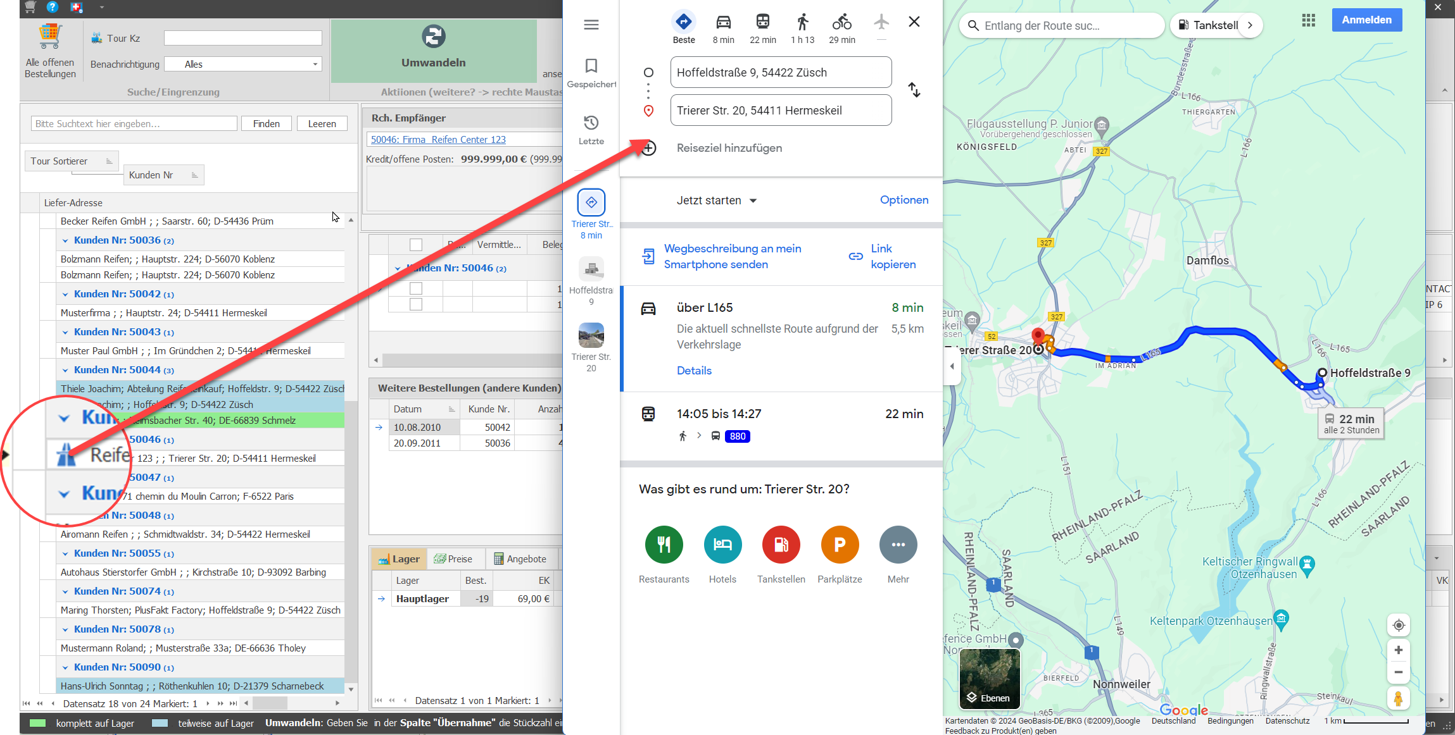Open the Ebenen map layers thumbnail
Screen dimensions: 1455x735
[x=989, y=679]
